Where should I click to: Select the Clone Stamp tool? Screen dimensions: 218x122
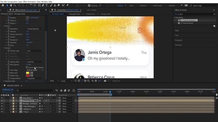click(55, 5)
